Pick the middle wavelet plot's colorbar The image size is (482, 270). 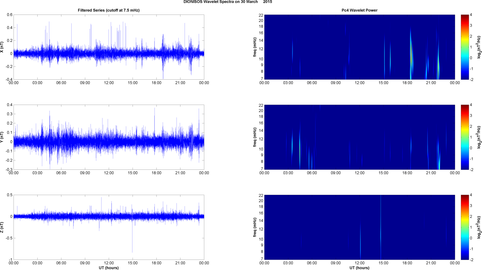point(465,137)
